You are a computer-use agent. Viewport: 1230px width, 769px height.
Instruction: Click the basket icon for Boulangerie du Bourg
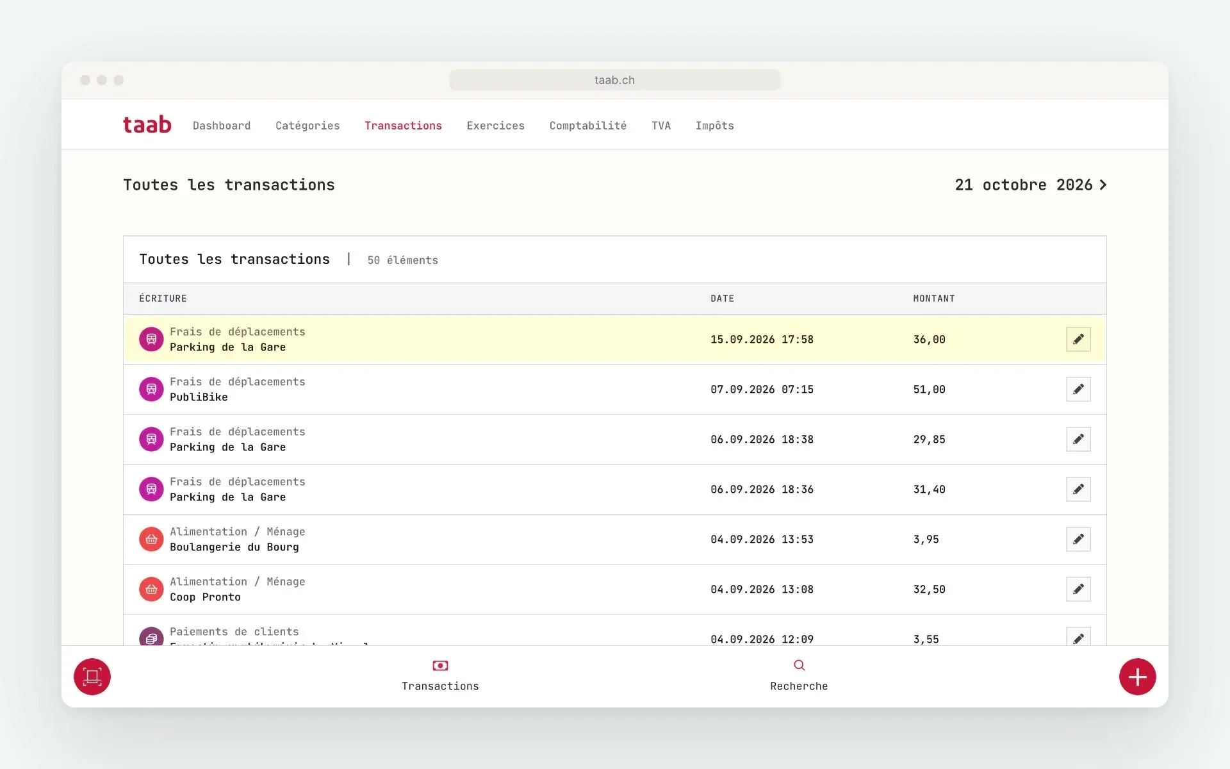tap(151, 539)
